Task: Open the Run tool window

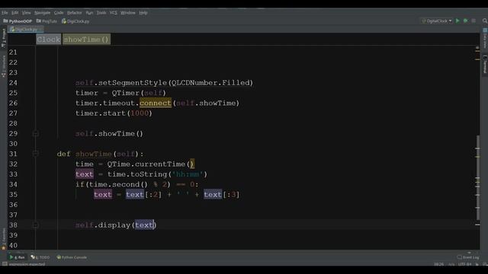Action: click(18, 257)
